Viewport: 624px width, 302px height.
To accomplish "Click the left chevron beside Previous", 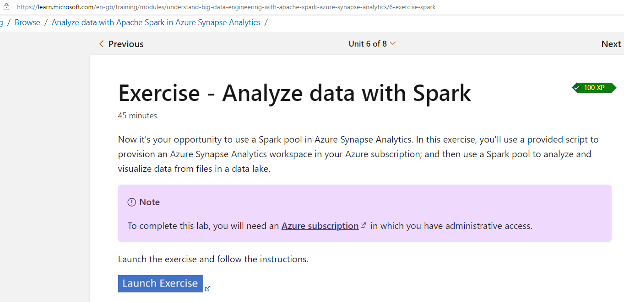I will click(102, 44).
